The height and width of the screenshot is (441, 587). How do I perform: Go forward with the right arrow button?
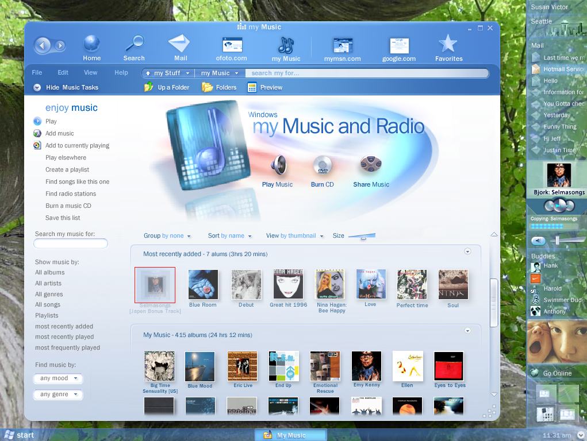(x=60, y=45)
